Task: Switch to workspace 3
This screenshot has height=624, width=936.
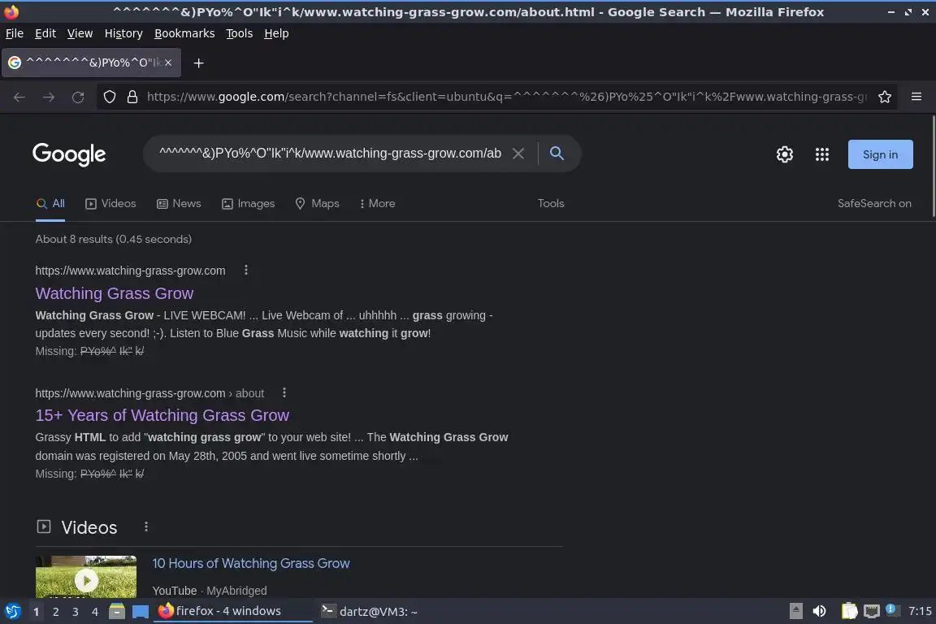Action: click(x=76, y=612)
